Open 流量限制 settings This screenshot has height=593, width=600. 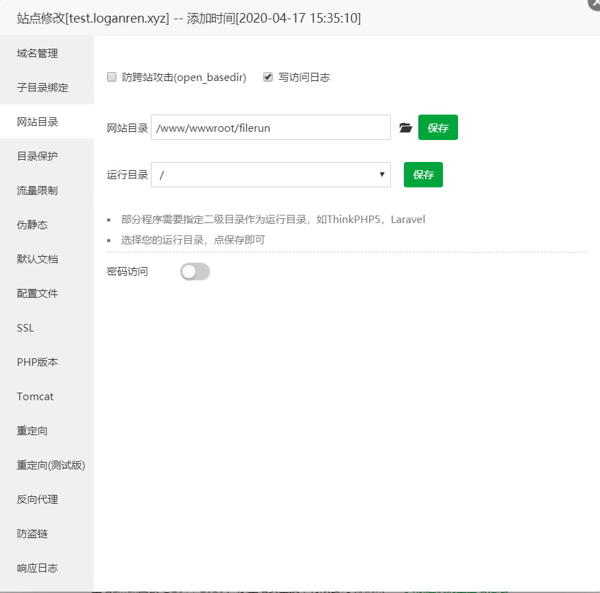47,190
